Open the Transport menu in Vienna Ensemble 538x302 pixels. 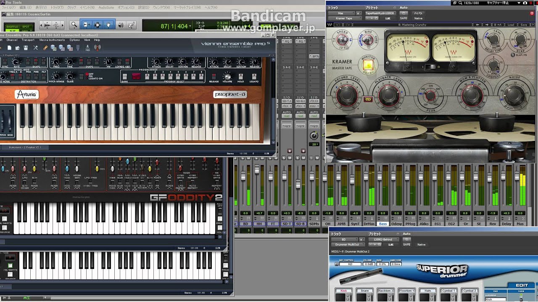[x=28, y=40]
